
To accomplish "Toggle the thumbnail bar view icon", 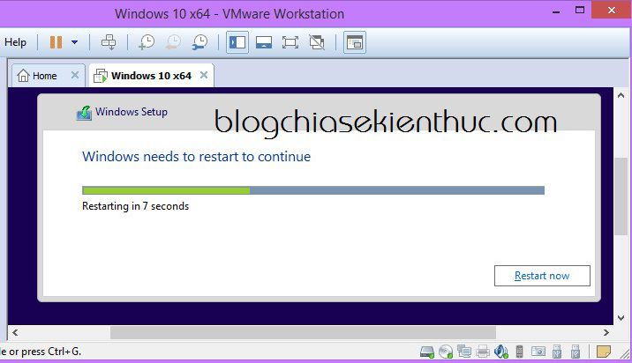I will [264, 42].
